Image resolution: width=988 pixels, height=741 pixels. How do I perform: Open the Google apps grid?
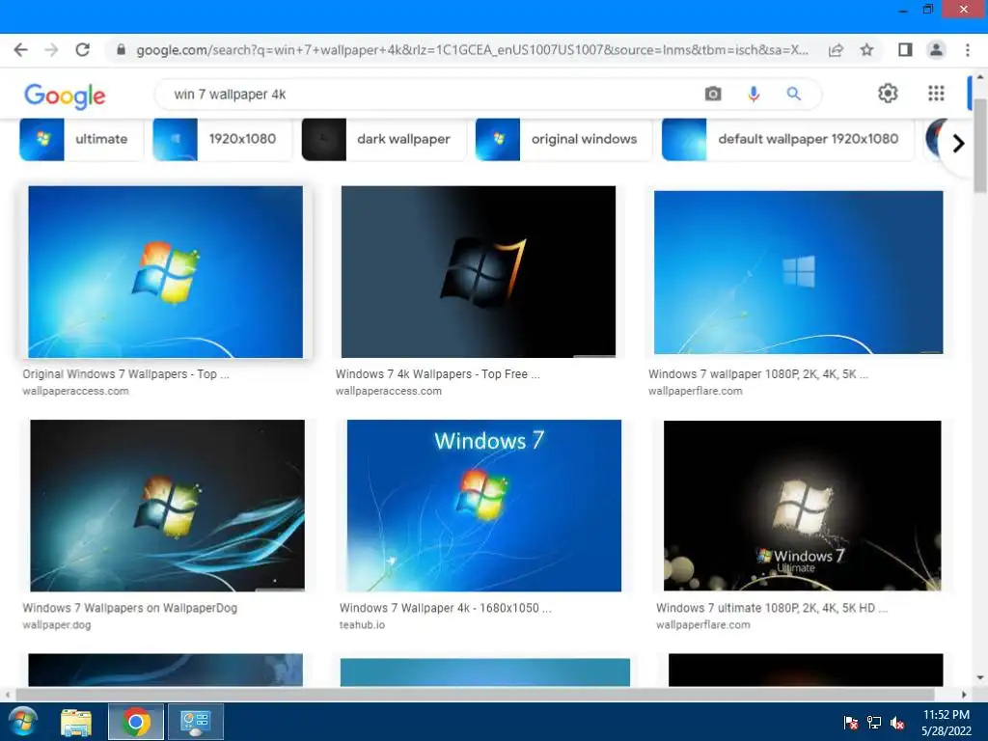click(x=936, y=94)
